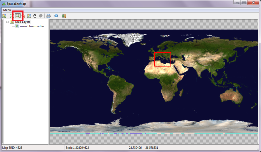Click the Exit door icon
This screenshot has height=152, width=261.
pyautogui.click(x=64, y=16)
